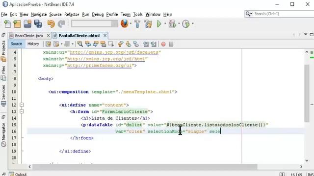Build project with hammer icon

click(137, 24)
